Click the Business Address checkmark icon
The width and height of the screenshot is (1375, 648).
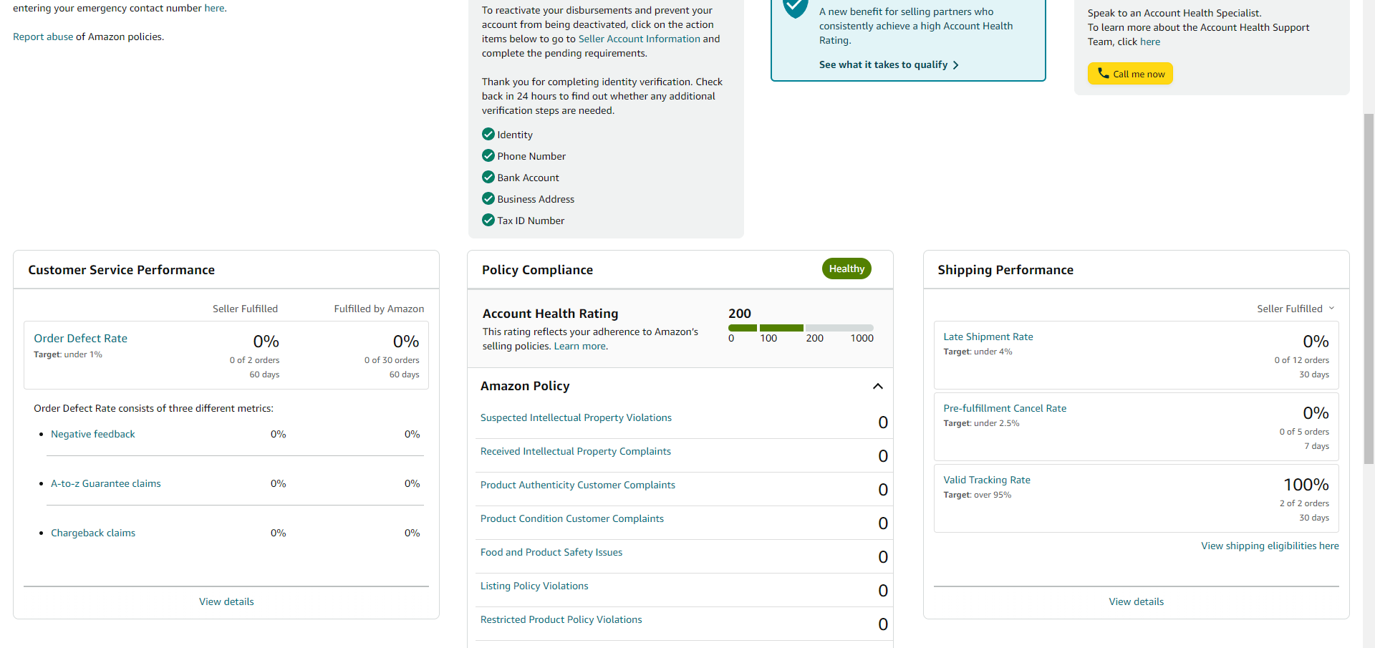click(488, 198)
